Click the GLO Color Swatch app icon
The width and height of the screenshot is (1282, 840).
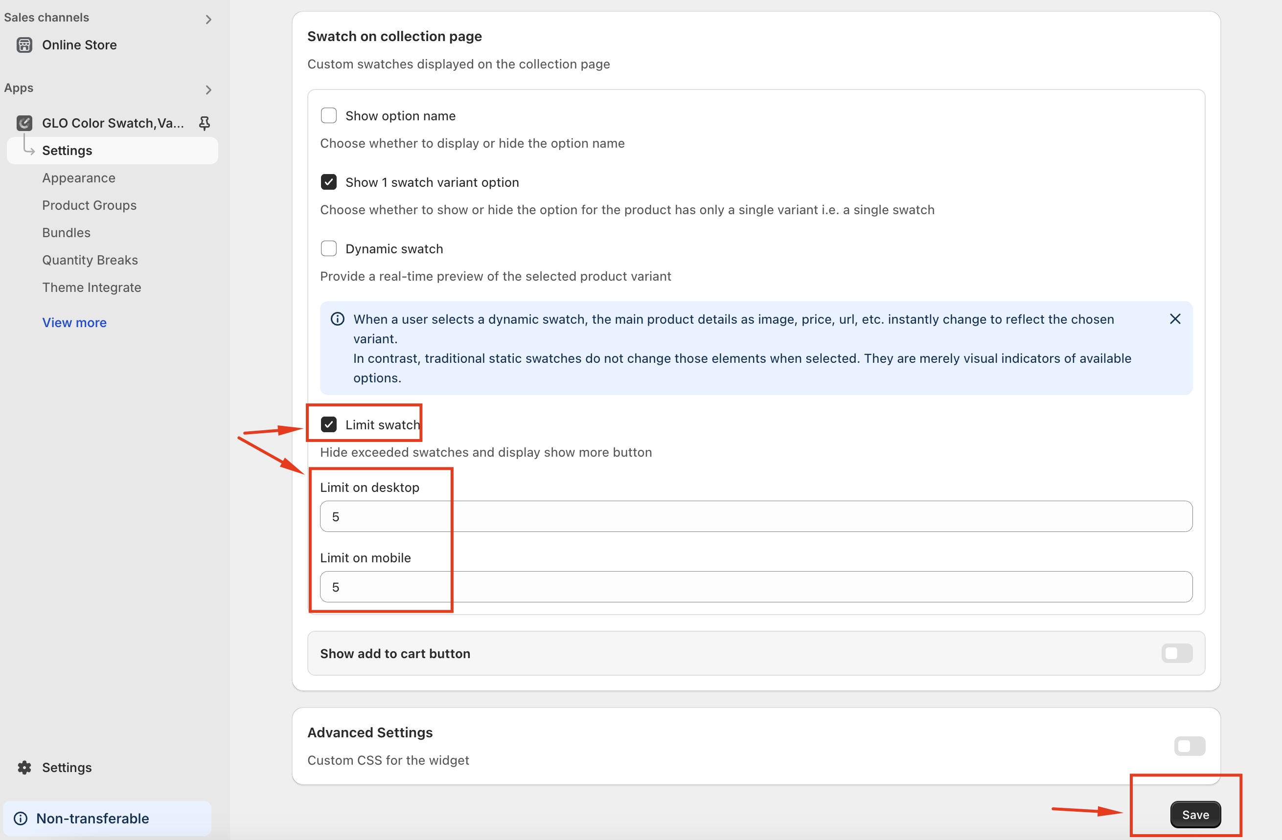(24, 123)
